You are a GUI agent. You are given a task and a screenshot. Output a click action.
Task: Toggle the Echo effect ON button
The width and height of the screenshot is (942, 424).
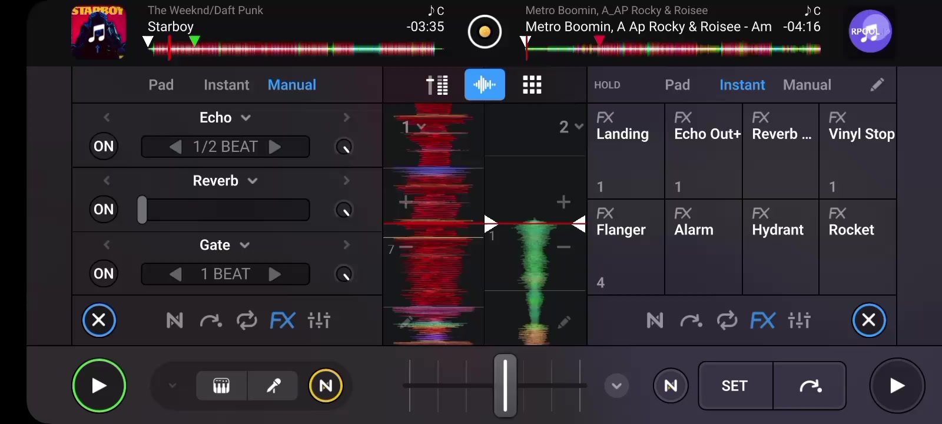click(104, 146)
